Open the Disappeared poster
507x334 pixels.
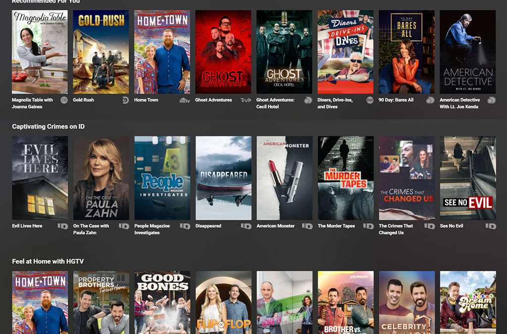223,178
